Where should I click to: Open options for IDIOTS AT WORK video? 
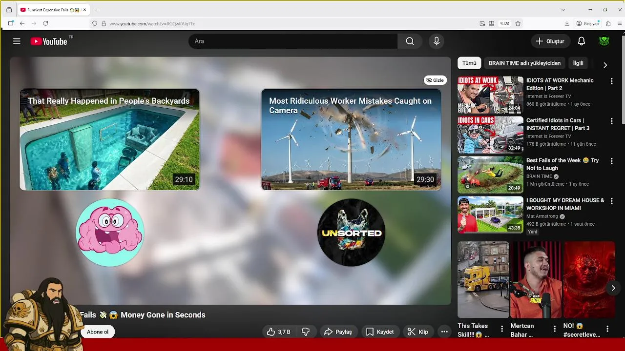click(611, 81)
